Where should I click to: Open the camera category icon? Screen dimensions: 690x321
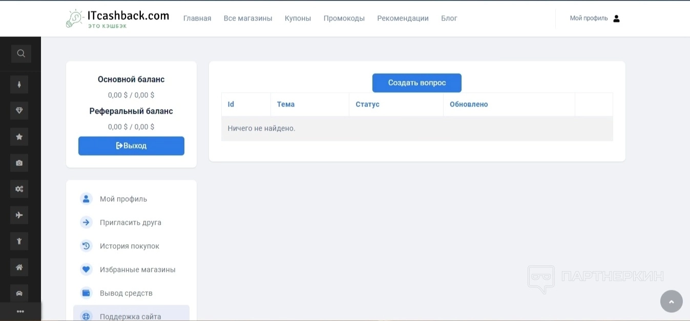click(x=19, y=163)
